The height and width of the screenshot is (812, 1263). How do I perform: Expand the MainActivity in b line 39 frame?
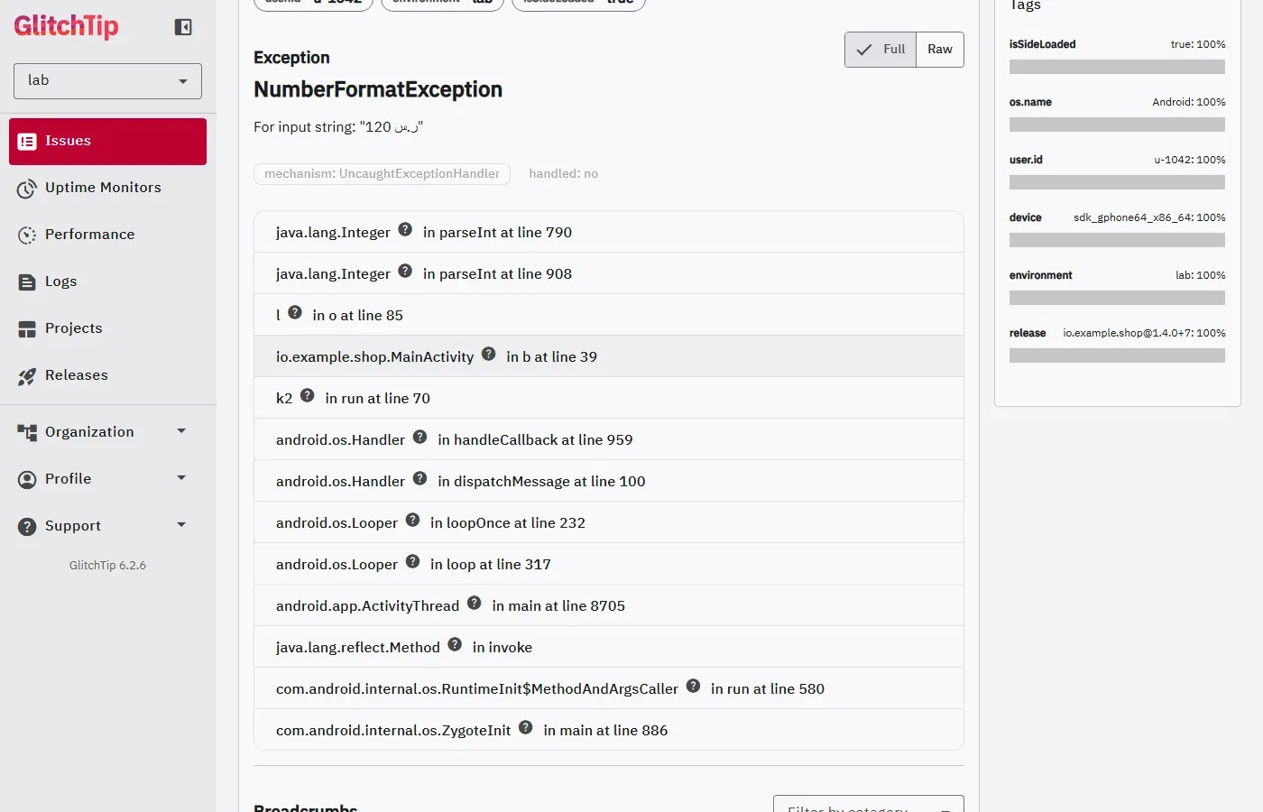click(x=609, y=356)
